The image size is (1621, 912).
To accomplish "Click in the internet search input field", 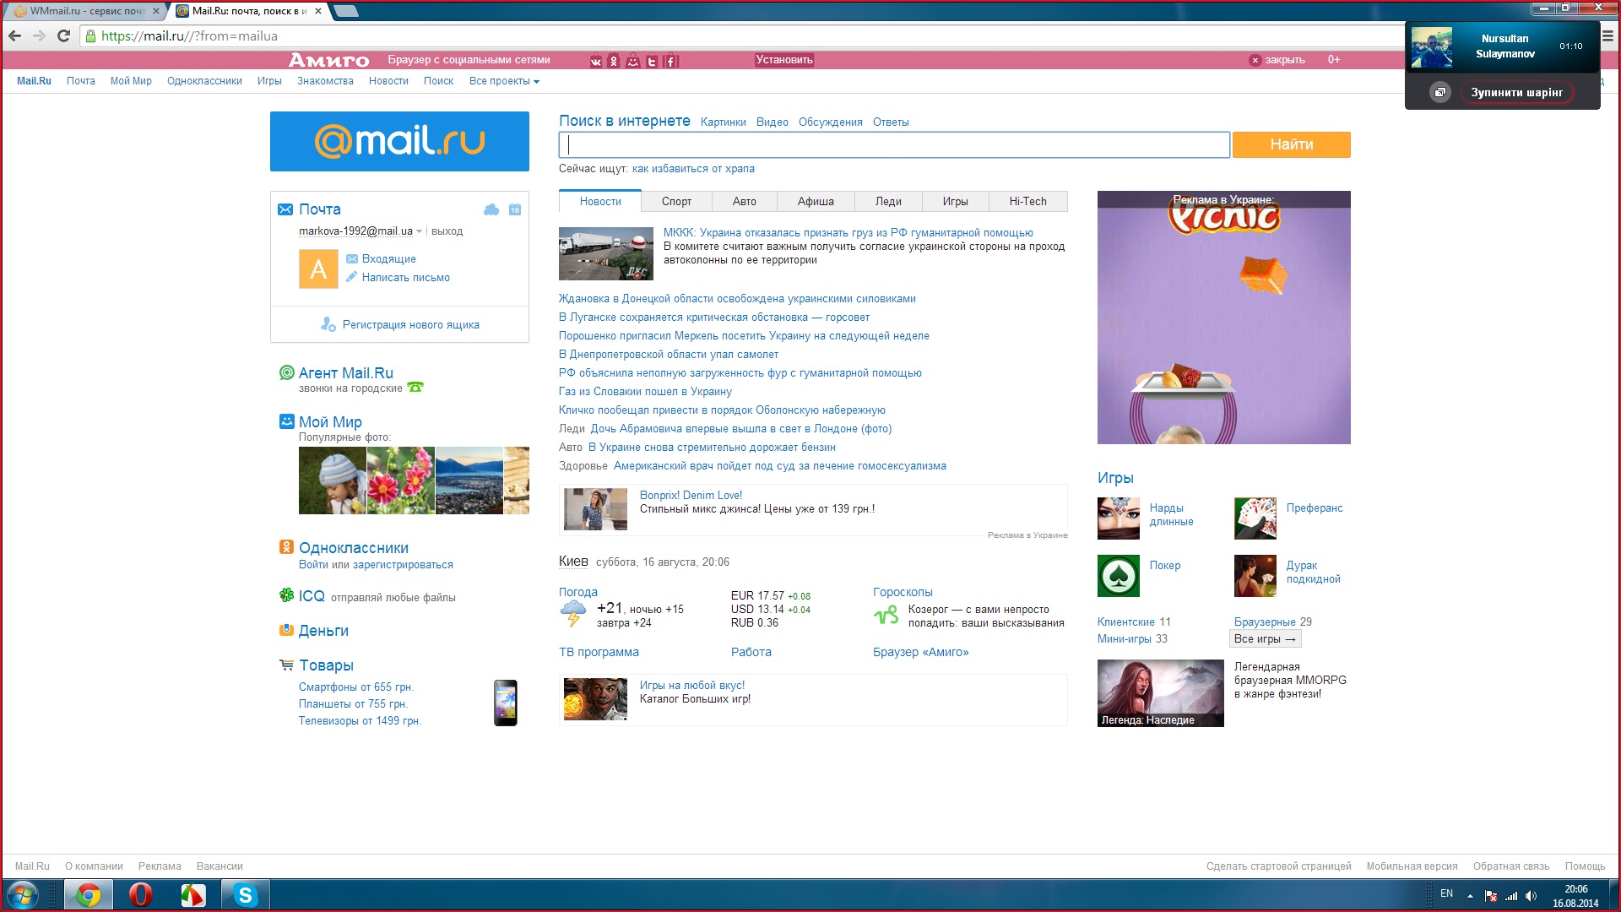I will (894, 144).
